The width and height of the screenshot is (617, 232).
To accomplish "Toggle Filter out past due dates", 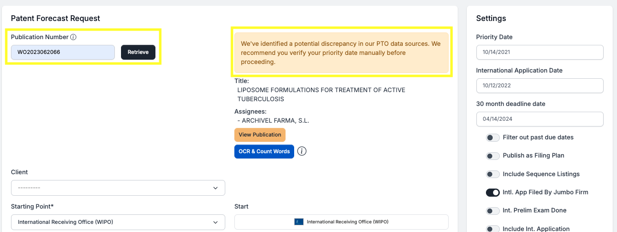I will (493, 137).
